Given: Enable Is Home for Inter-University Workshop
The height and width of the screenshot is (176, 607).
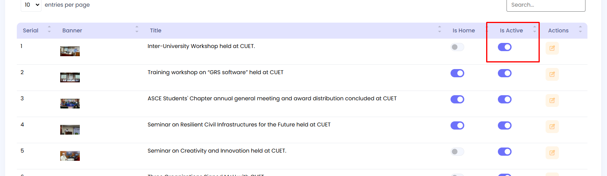Looking at the screenshot, I should coord(457,47).
